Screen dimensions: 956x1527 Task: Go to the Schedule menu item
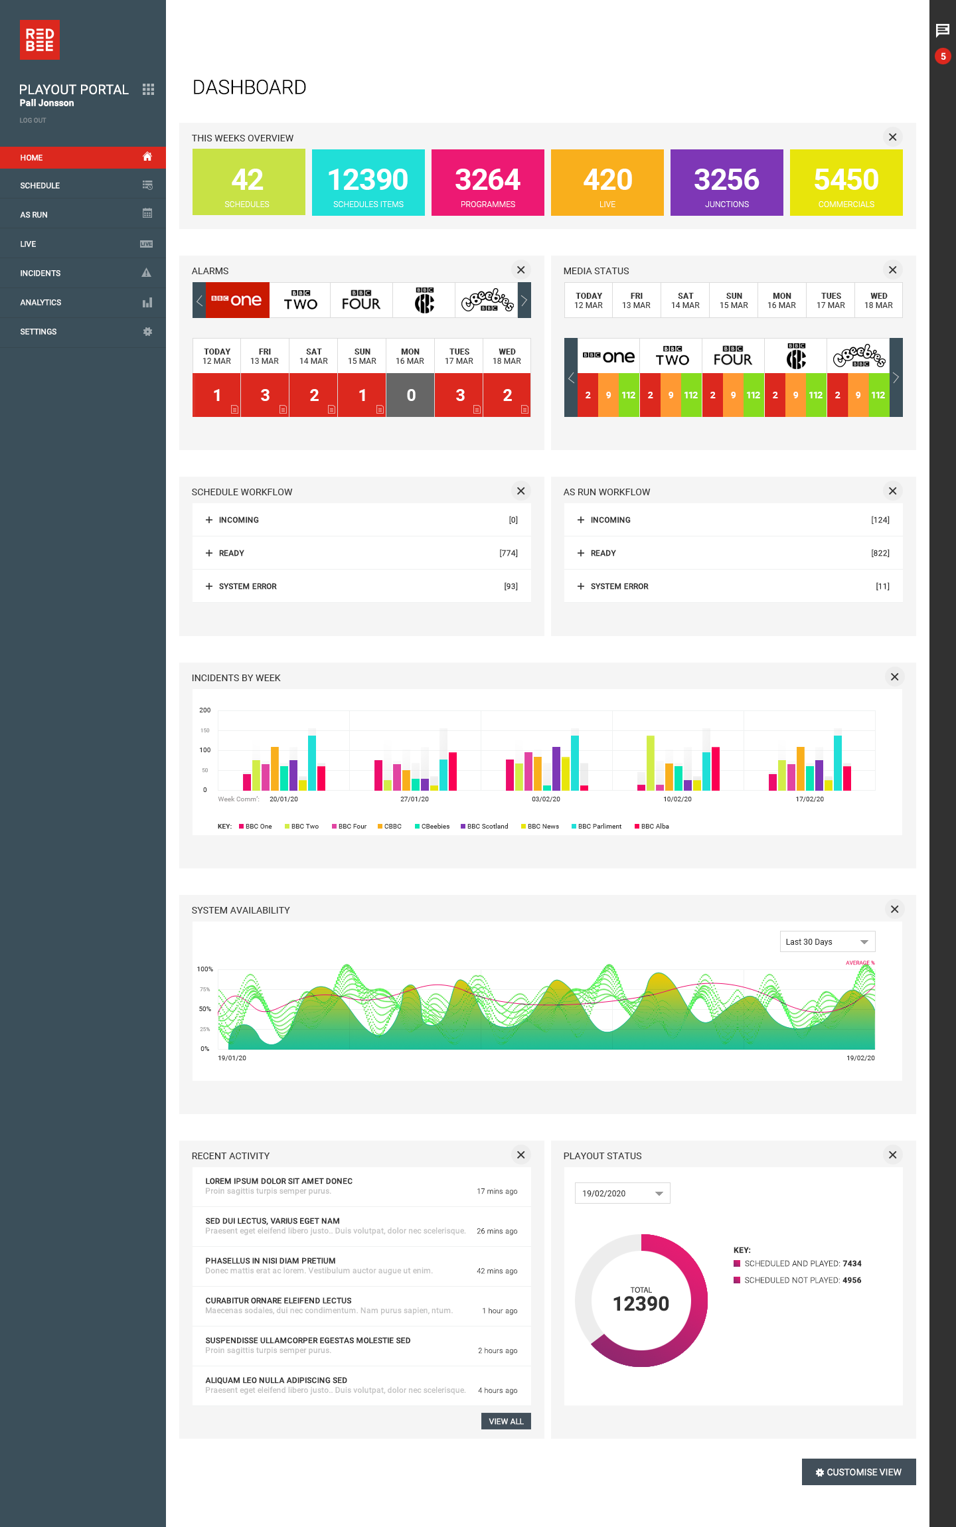click(83, 185)
